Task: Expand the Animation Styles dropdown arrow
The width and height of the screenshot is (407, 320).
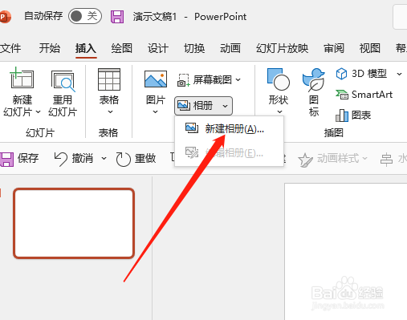Action: (364, 159)
